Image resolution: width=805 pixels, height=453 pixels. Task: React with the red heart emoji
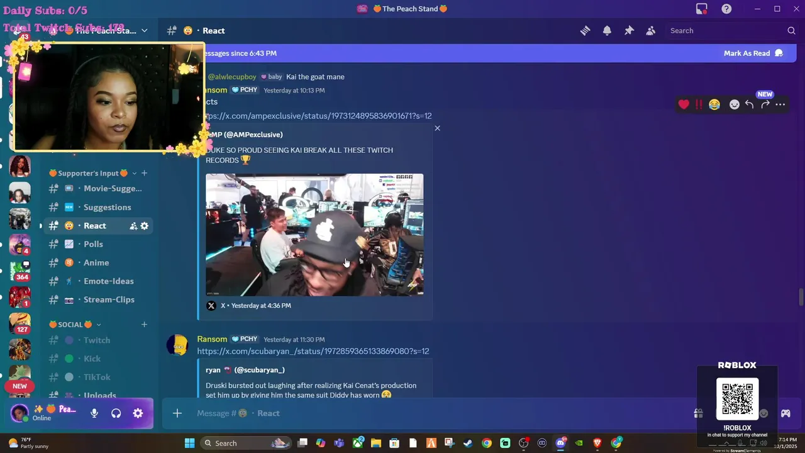tap(684, 104)
